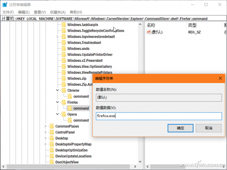Select the Windows.Troubleshoot folder icon
The image size is (227, 170).
coord(64,43)
